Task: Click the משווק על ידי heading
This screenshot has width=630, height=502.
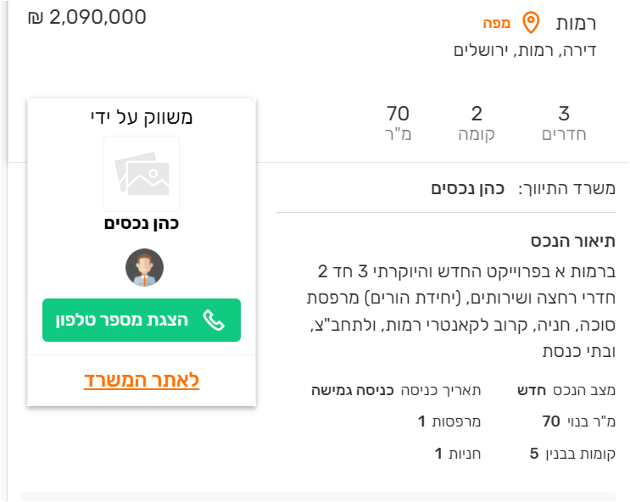Action: [142, 117]
